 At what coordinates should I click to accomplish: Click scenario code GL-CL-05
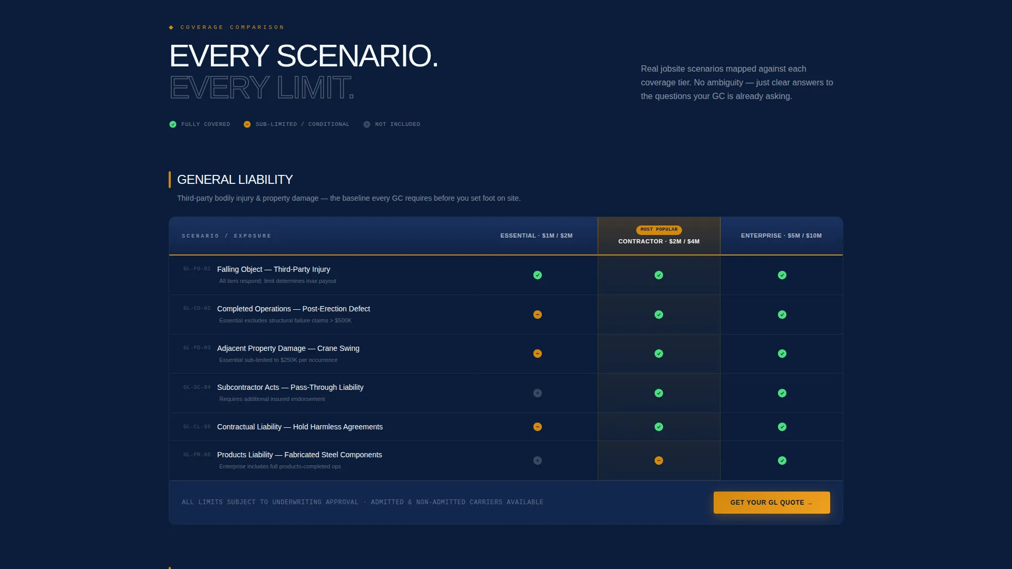tap(197, 427)
